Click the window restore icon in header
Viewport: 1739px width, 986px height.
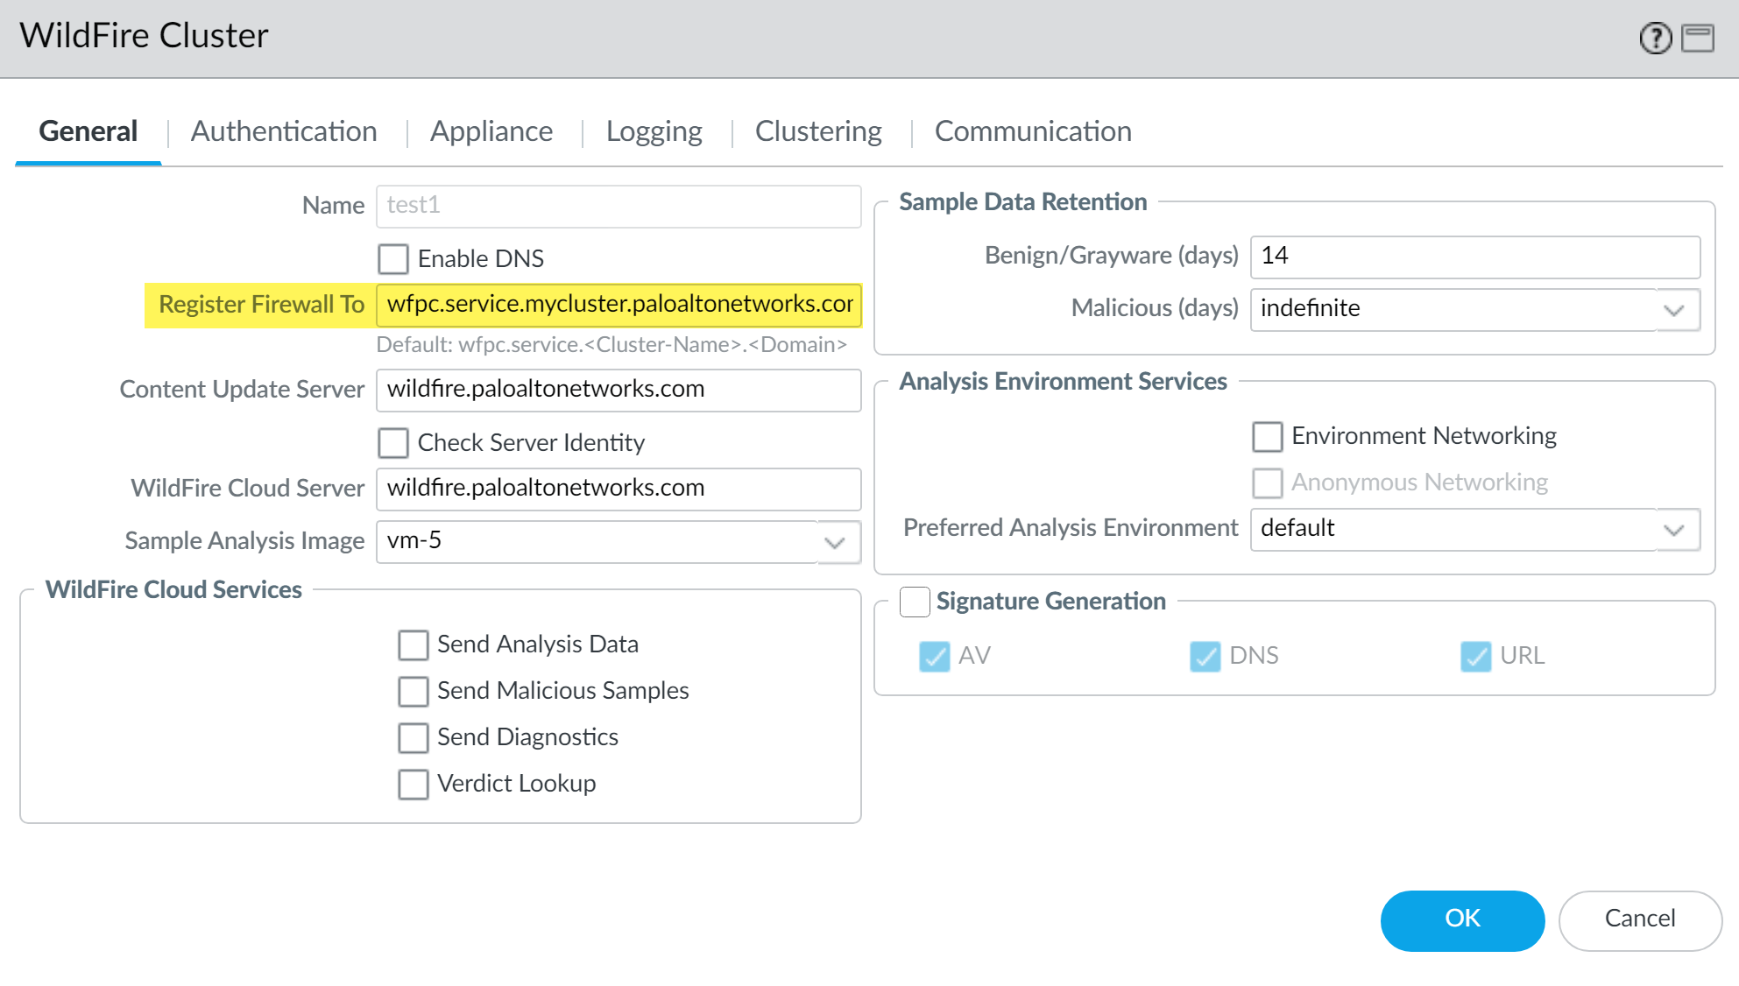click(1698, 38)
